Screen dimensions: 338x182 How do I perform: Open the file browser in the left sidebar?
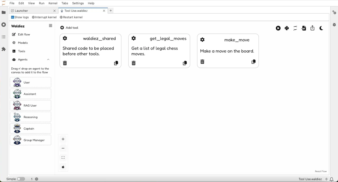(3, 12)
